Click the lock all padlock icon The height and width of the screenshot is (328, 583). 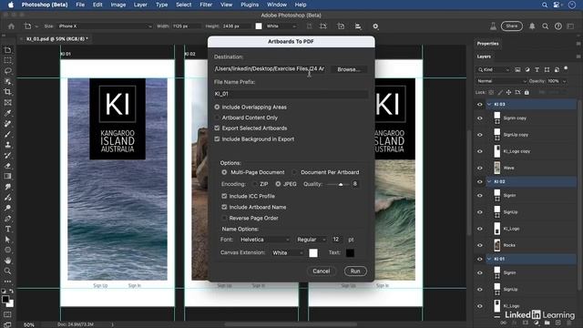[527, 92]
